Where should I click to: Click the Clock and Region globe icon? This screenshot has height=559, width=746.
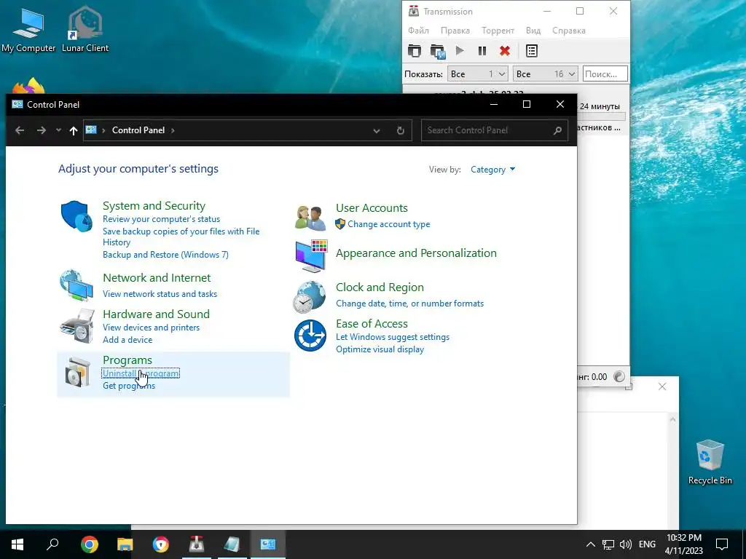(310, 297)
